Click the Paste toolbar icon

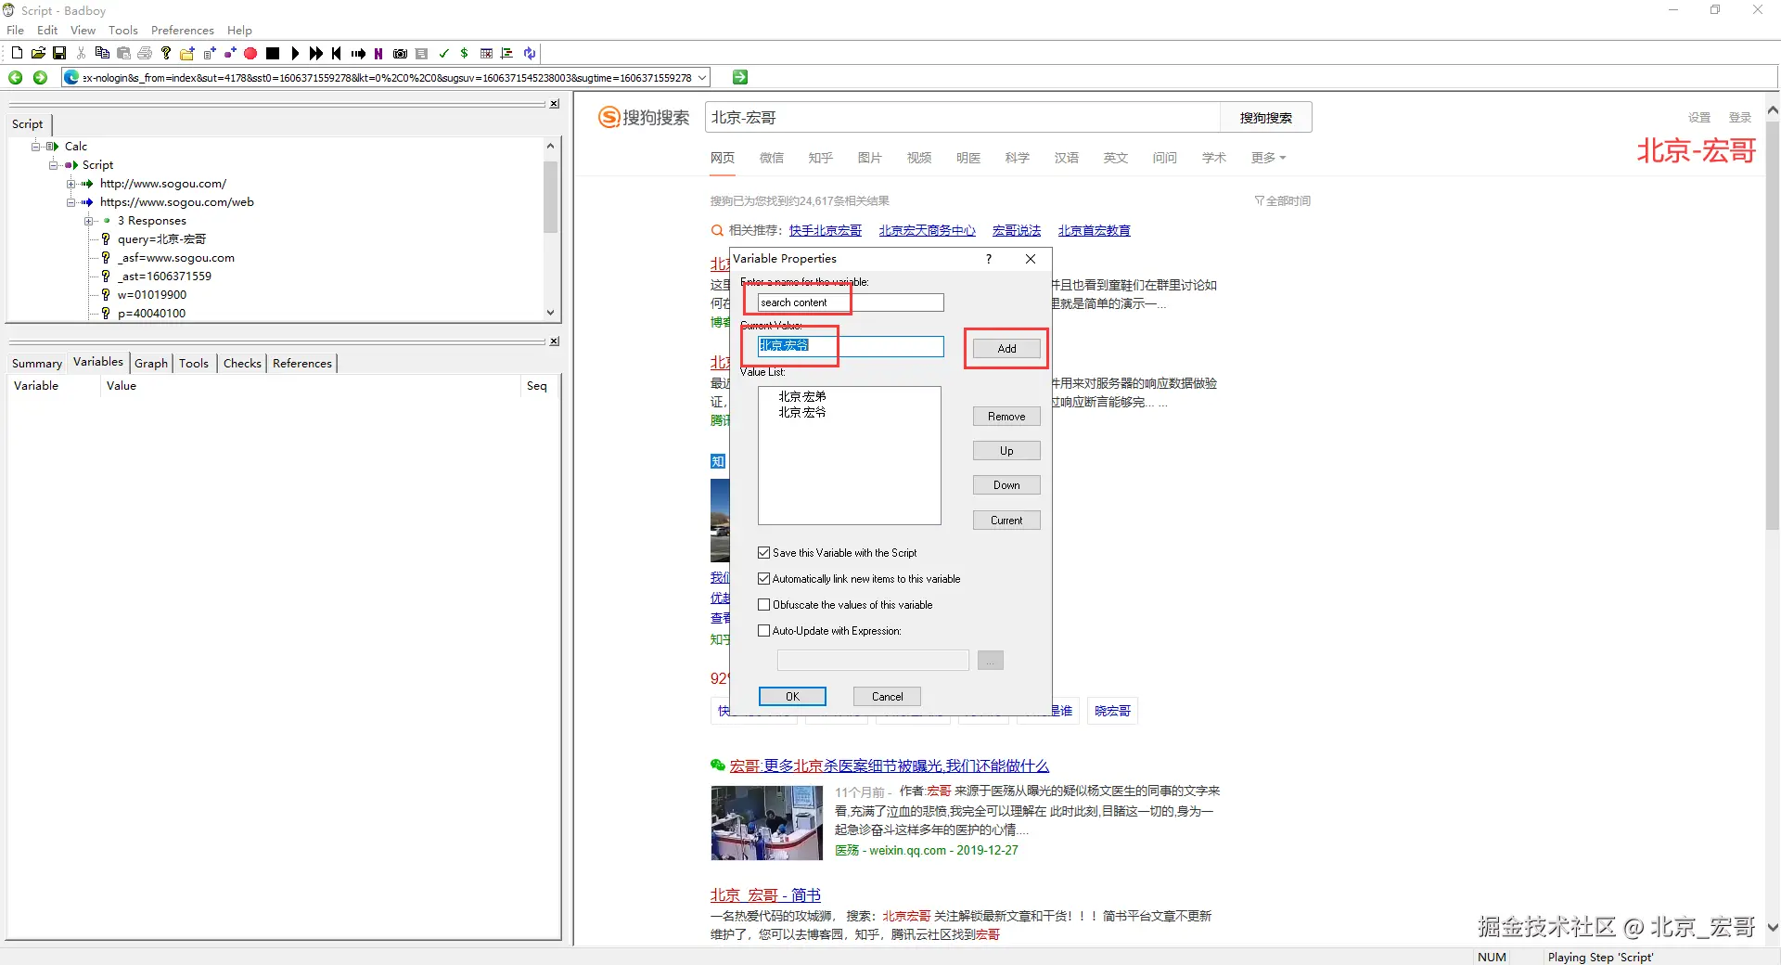point(123,54)
